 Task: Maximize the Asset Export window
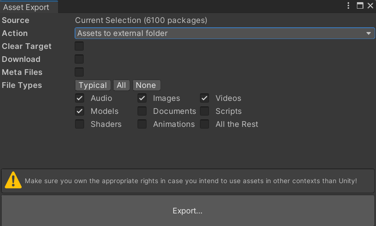360,6
